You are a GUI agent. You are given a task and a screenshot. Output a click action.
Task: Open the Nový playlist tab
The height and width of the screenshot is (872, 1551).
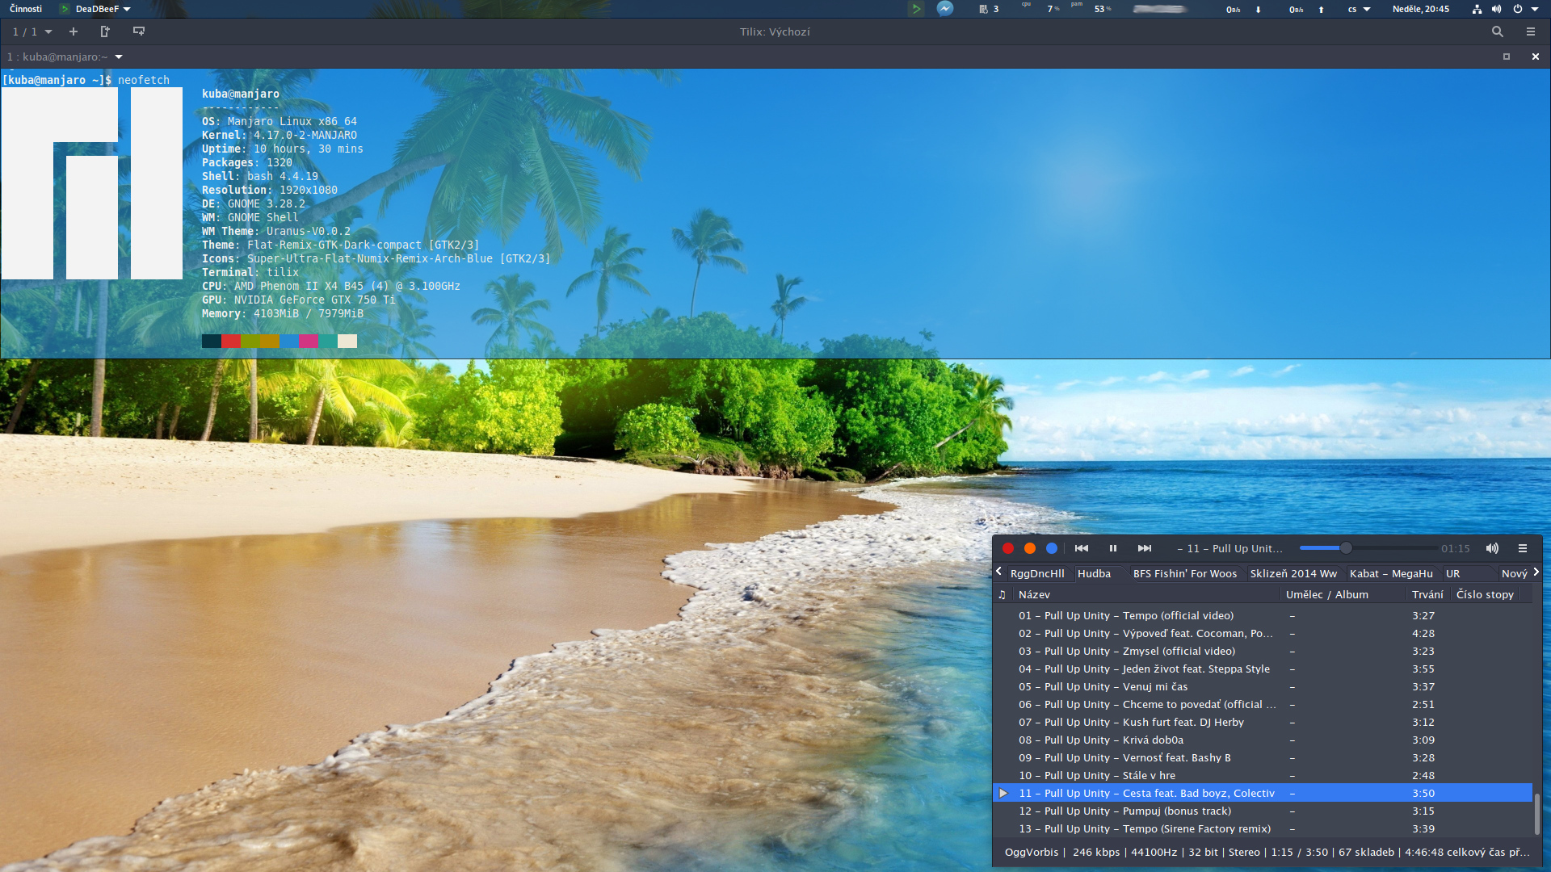pyautogui.click(x=1514, y=573)
